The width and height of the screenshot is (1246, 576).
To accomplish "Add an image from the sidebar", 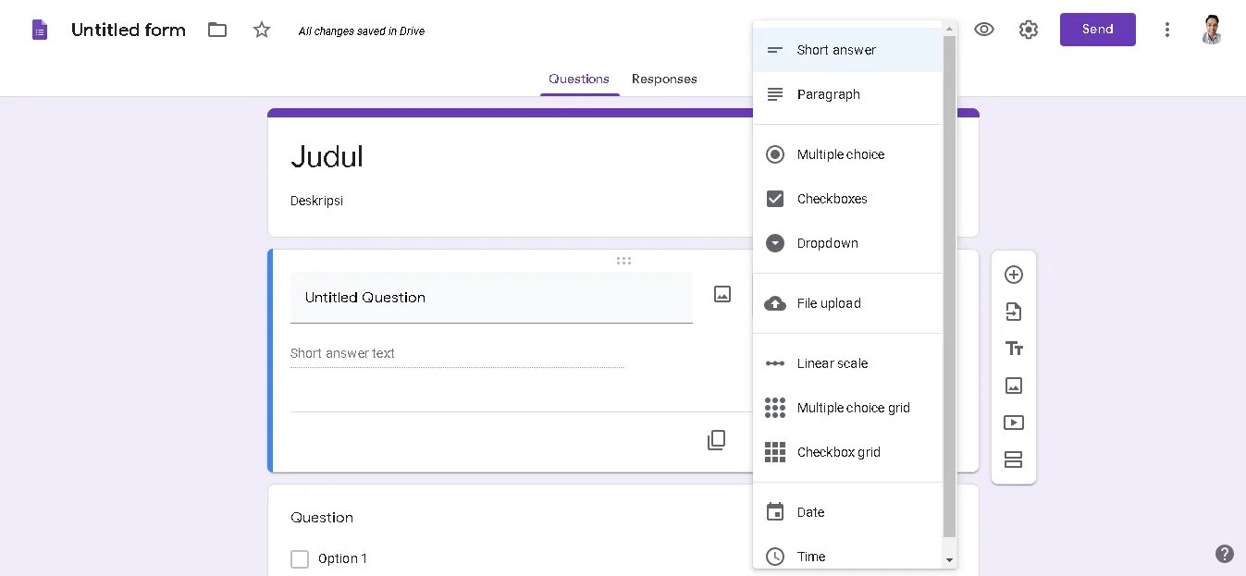I will coord(1013,386).
